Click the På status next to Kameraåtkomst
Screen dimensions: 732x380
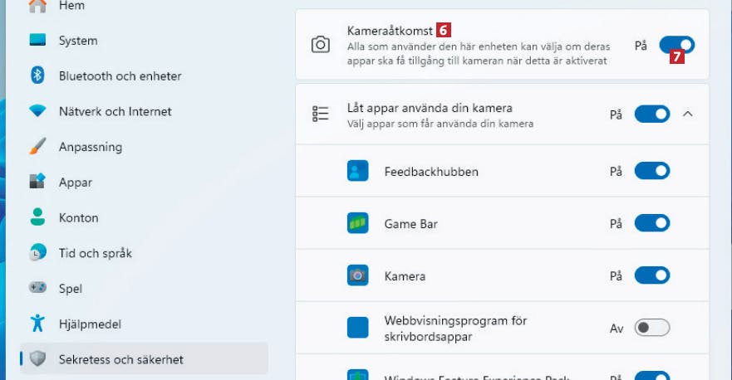tap(641, 46)
